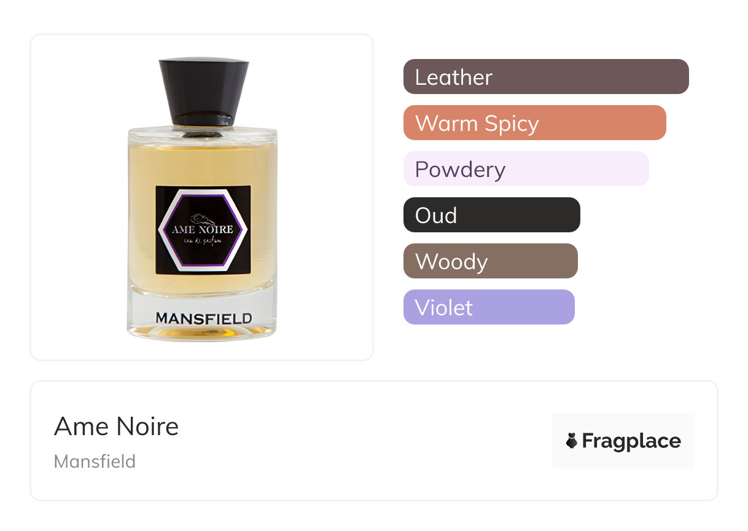Open the Ame Noire fragrance title
748x531 pixels.
pos(116,427)
